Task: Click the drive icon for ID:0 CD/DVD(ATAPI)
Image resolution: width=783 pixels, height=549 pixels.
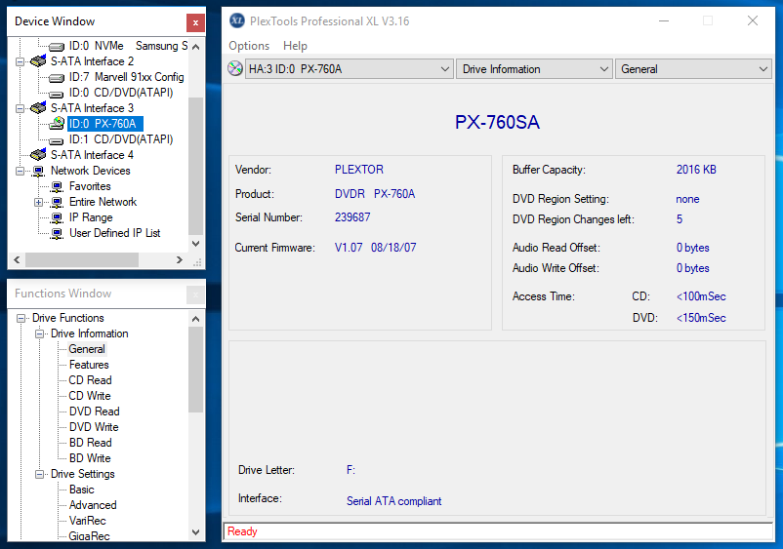Action: click(x=57, y=94)
